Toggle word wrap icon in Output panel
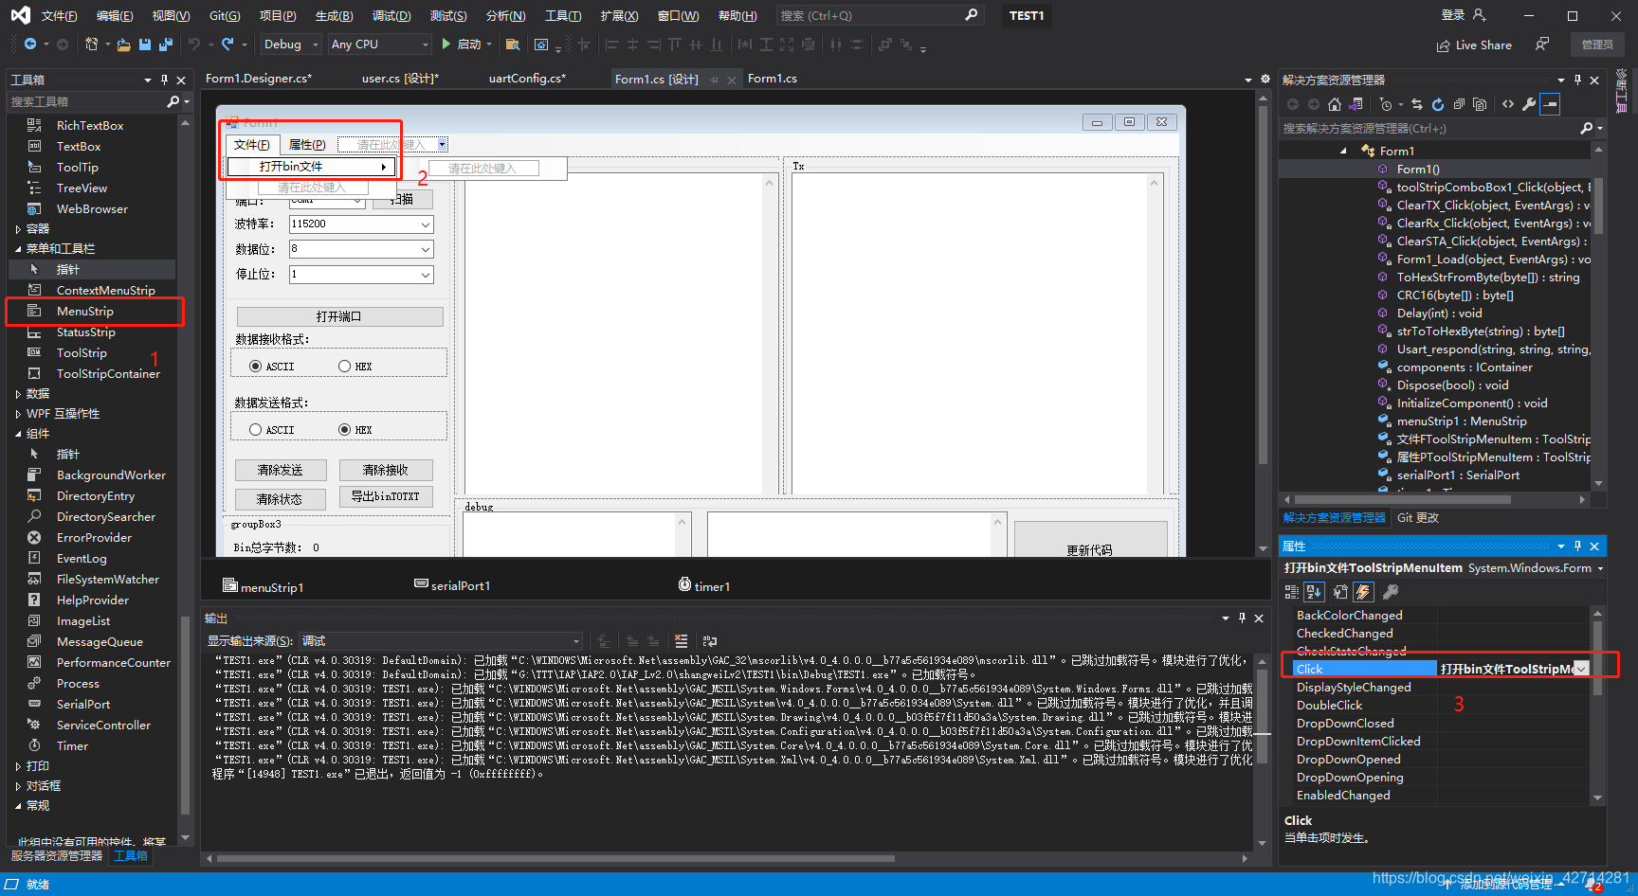 710,641
